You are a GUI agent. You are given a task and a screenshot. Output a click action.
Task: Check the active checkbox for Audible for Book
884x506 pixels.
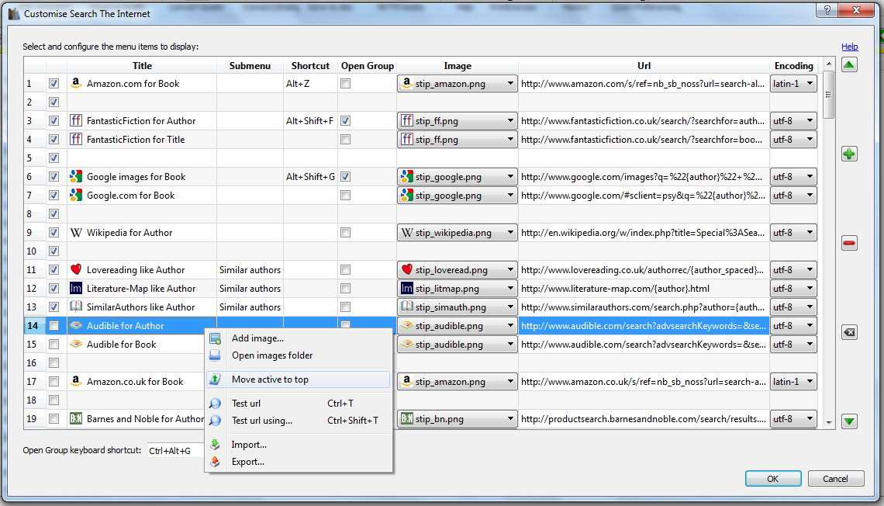pyautogui.click(x=54, y=344)
